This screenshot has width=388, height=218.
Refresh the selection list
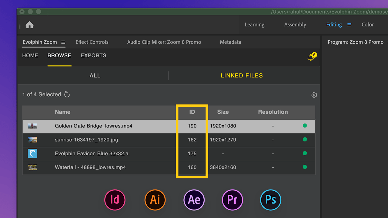(x=67, y=94)
